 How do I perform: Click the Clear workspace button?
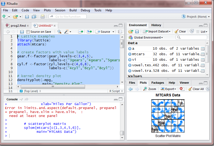(180, 31)
